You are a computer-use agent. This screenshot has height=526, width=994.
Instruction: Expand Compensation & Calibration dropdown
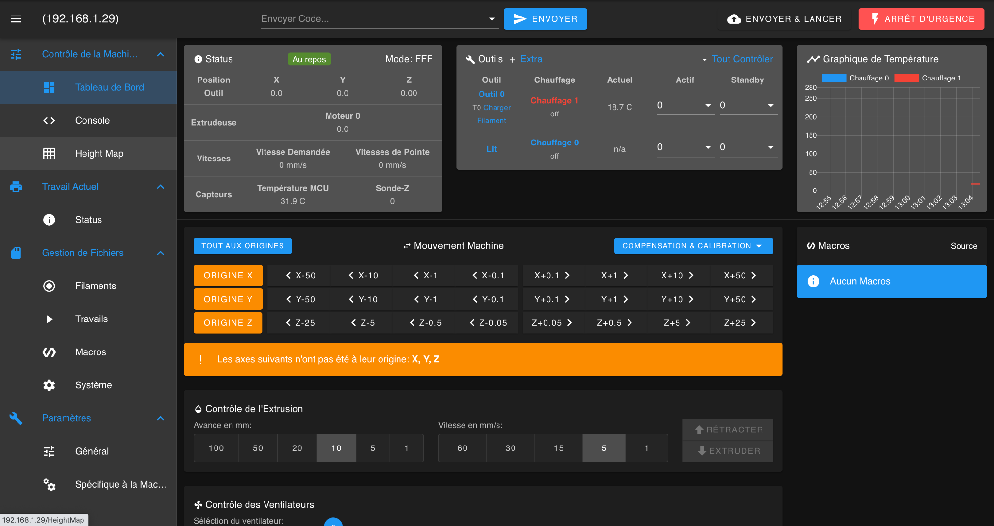(693, 246)
